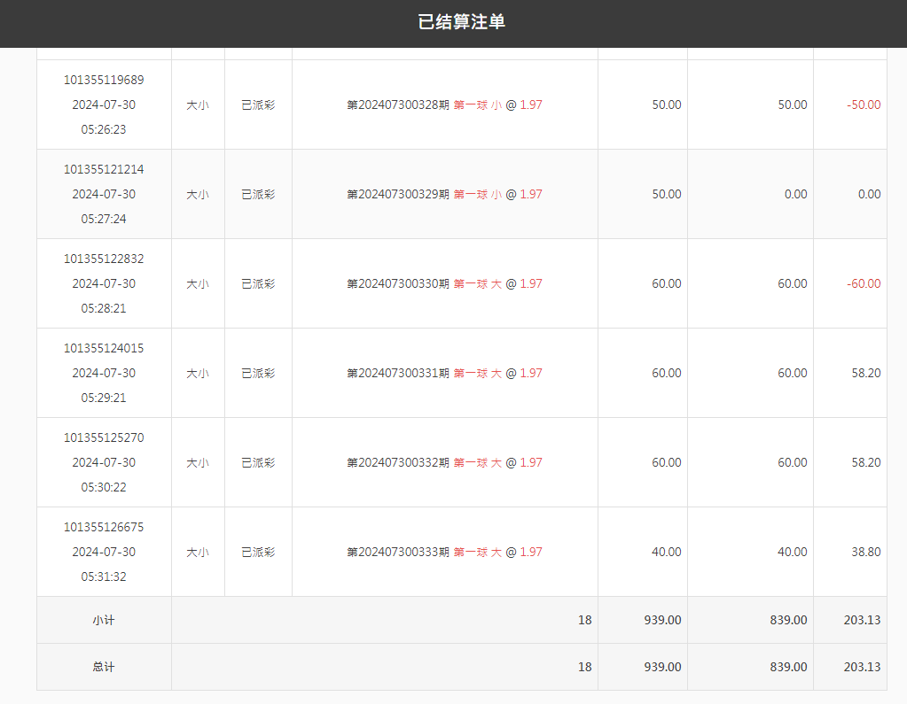This screenshot has width=907, height=704.
Task: Click the -50.00 loss result
Action: (864, 104)
